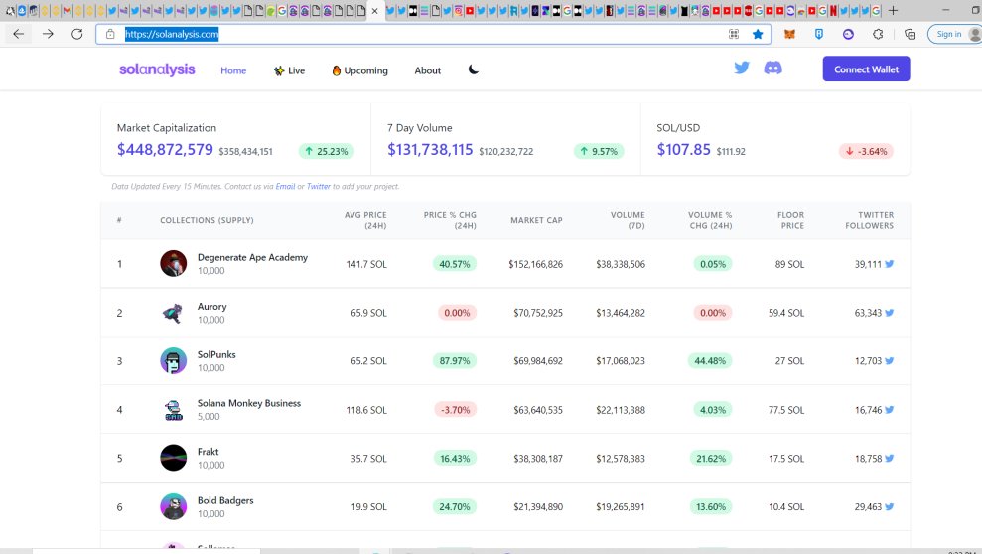Click the 25.23% market cap change badge
The width and height of the screenshot is (982, 554).
327,151
